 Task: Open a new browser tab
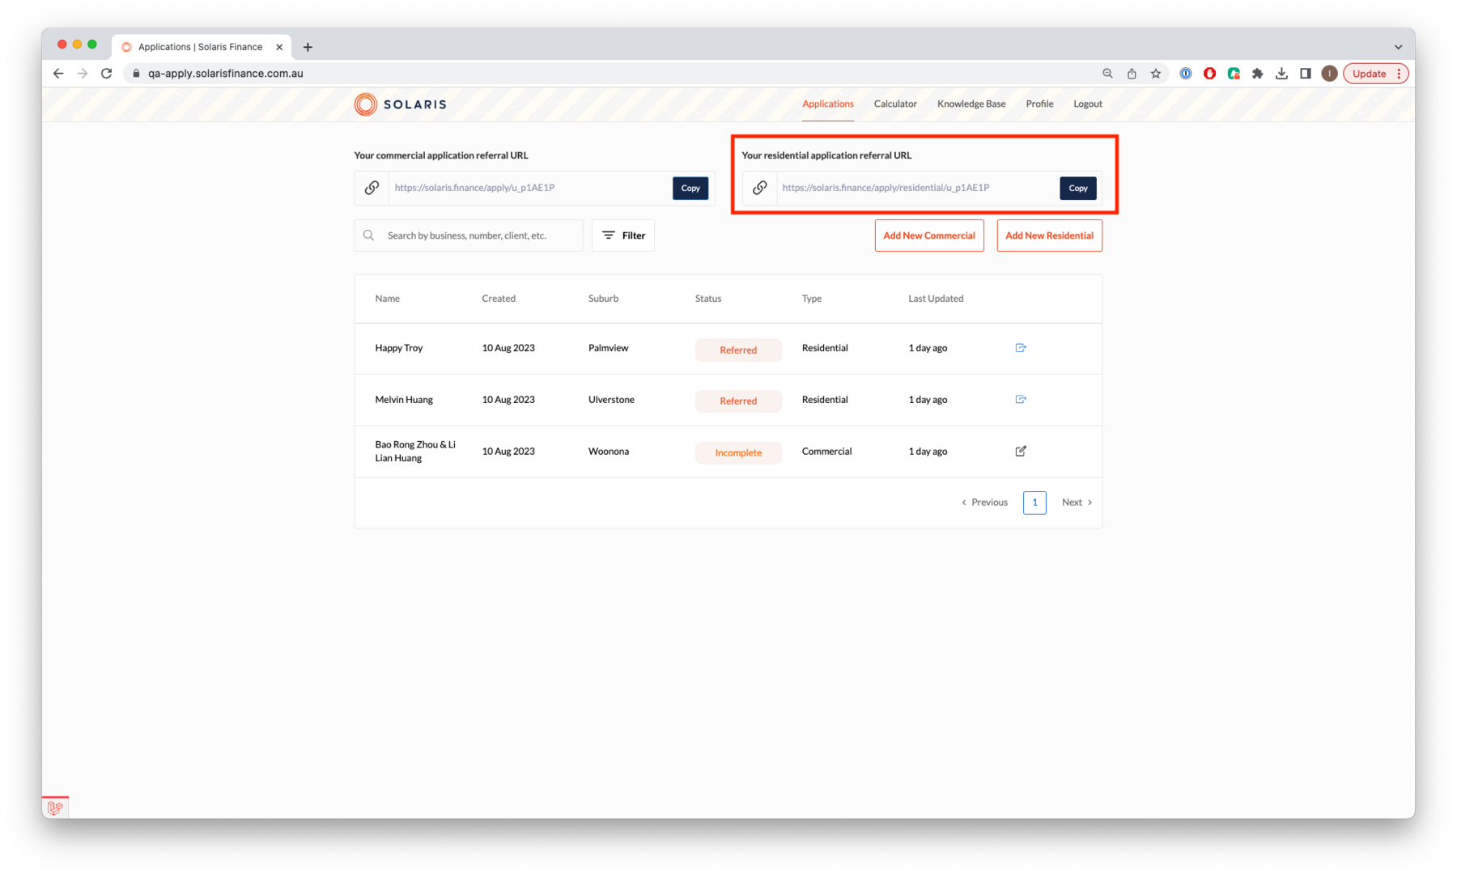(308, 47)
